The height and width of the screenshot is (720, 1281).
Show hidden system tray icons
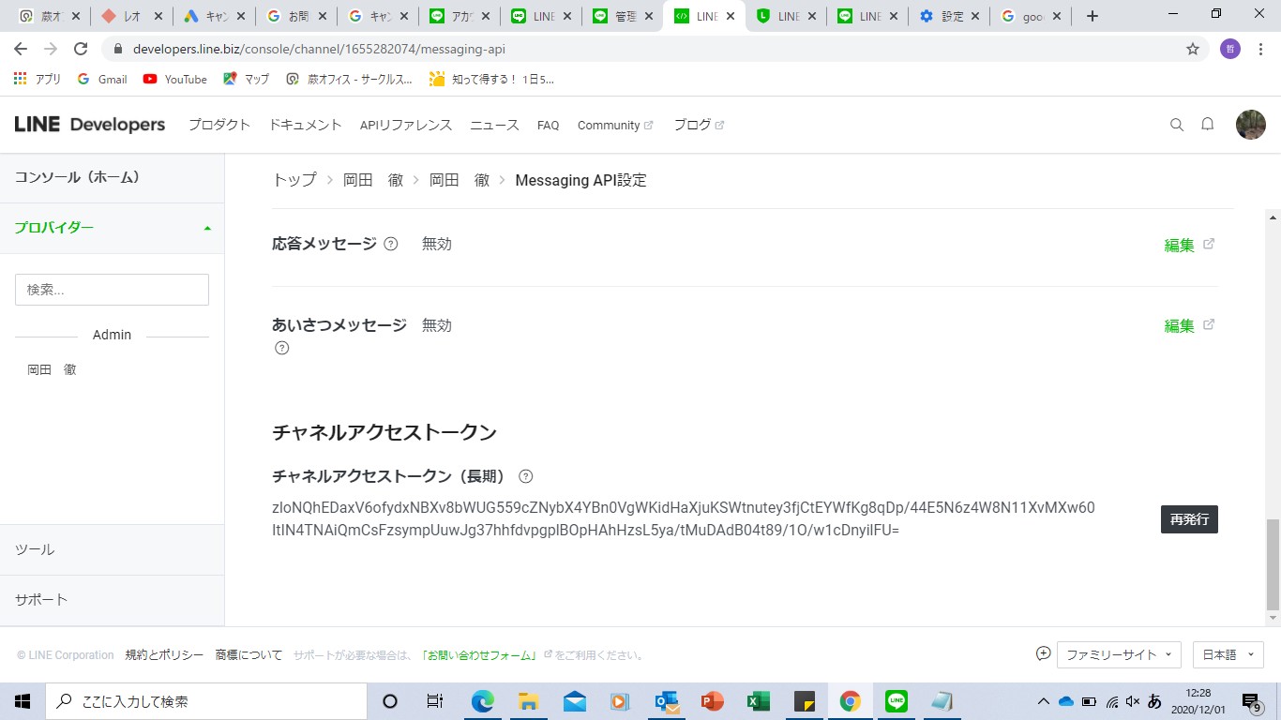tap(1043, 701)
